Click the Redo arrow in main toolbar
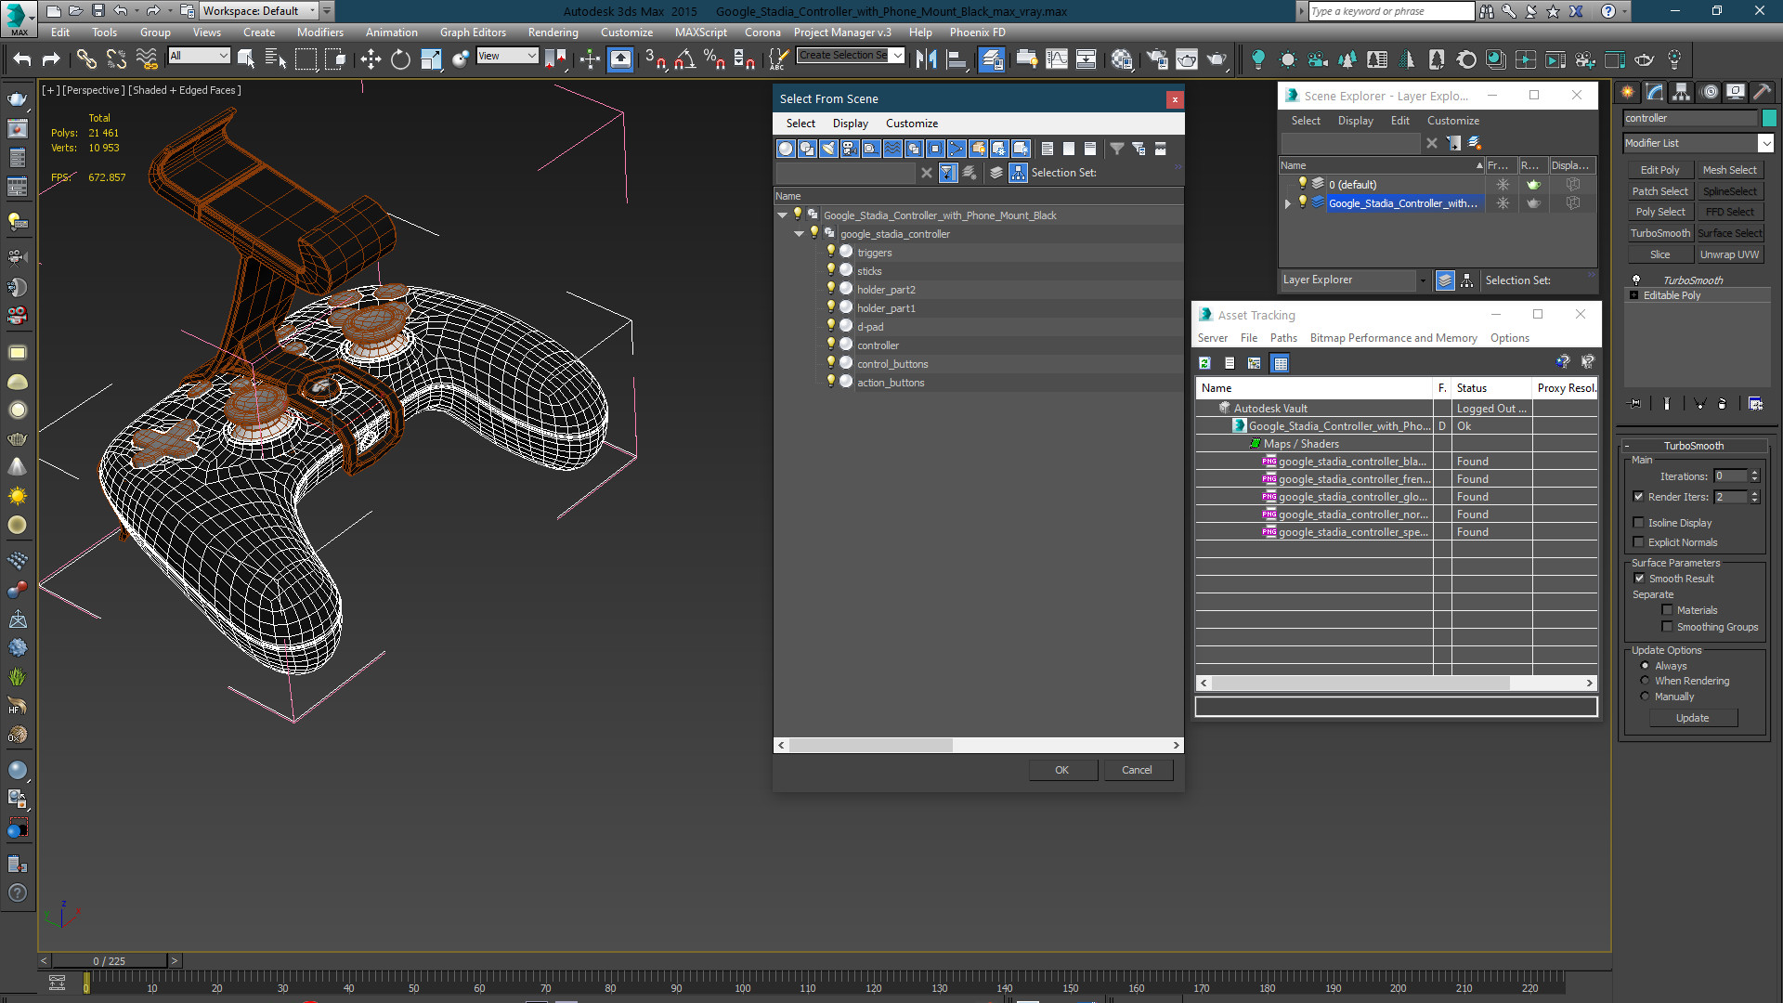1783x1003 pixels. pyautogui.click(x=51, y=59)
